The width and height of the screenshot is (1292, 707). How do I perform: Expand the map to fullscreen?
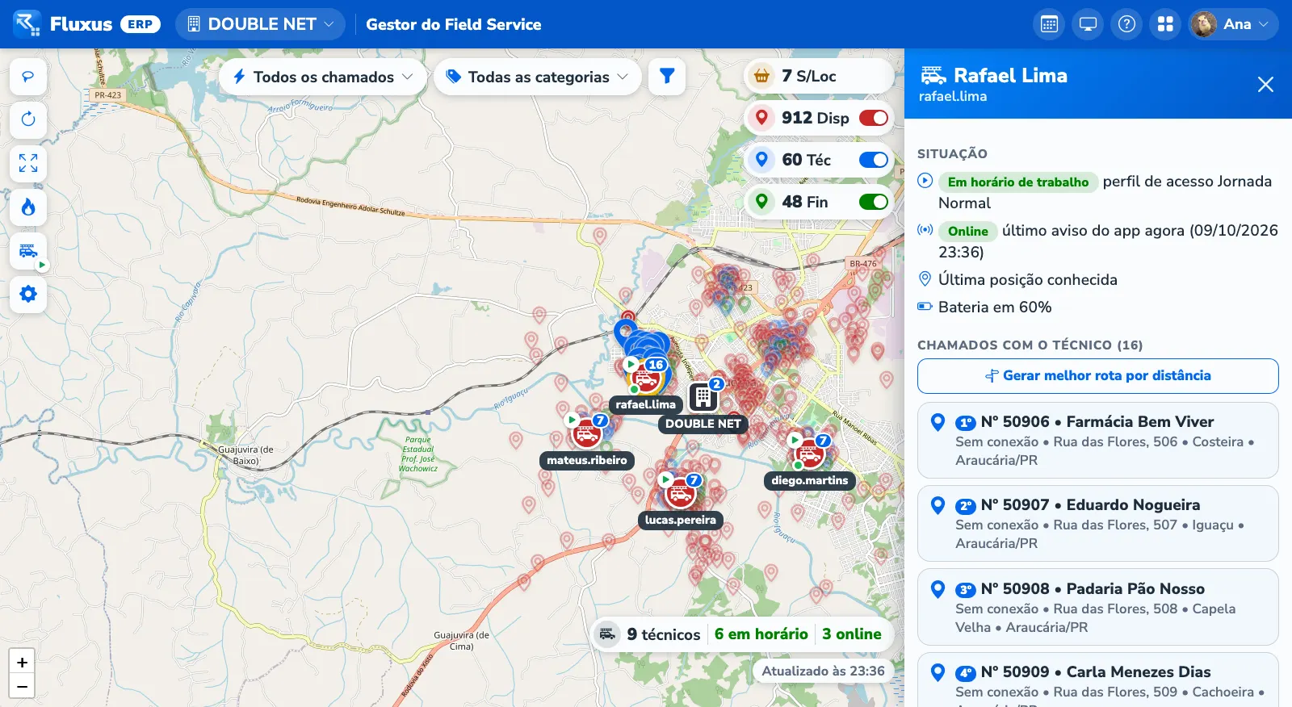(28, 163)
